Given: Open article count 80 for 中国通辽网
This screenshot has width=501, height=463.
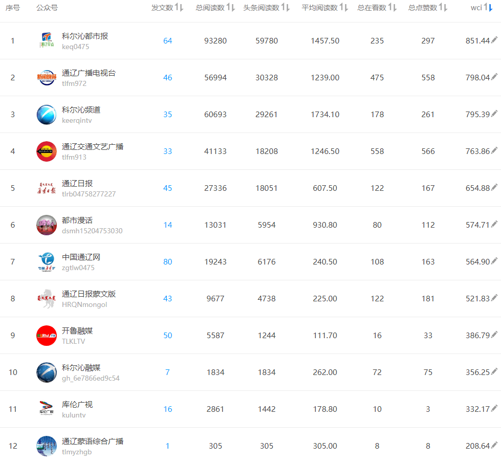Looking at the screenshot, I should point(167,262).
